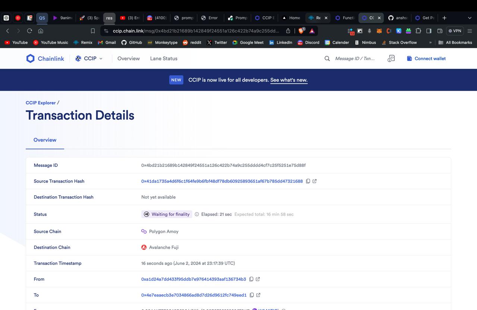The height and width of the screenshot is (310, 477).
Task: Click the VPN button
Action: point(455,31)
